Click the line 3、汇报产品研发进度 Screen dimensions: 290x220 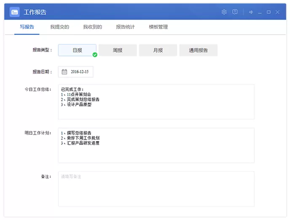[x=80, y=143]
